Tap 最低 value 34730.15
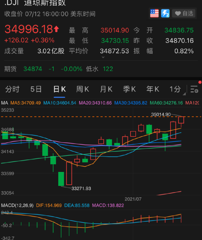The width and height of the screenshot is (202, 240). point(115,41)
